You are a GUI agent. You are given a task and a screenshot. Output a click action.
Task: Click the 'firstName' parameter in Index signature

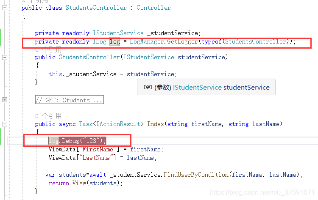click(206, 124)
